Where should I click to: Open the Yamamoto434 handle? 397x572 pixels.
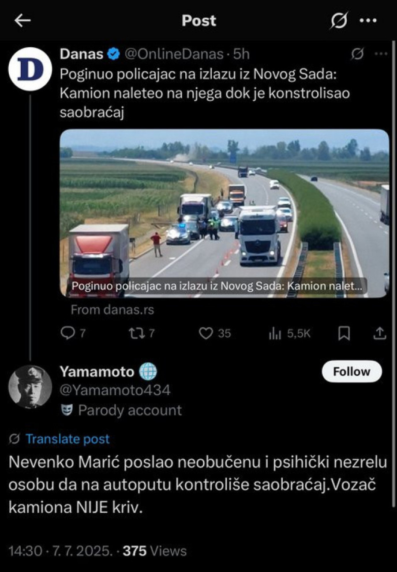pyautogui.click(x=115, y=390)
